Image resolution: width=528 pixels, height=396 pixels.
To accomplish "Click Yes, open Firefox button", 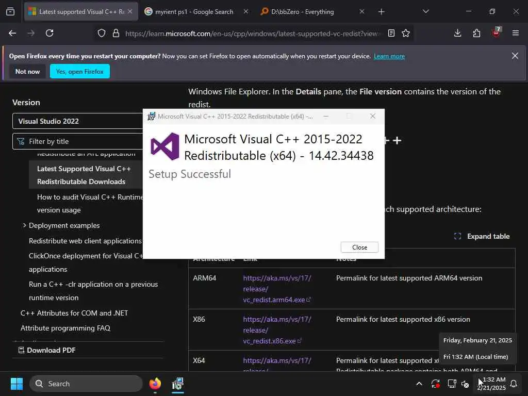I will coord(80,71).
